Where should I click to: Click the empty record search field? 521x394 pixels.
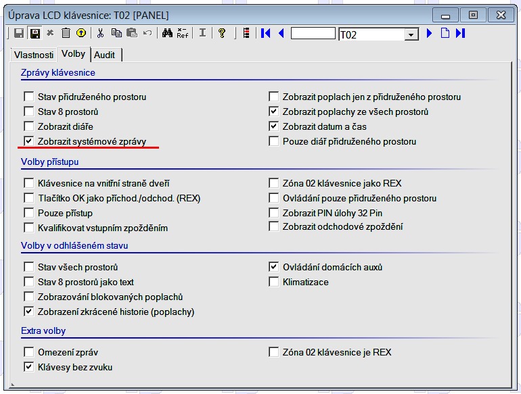[x=313, y=33]
